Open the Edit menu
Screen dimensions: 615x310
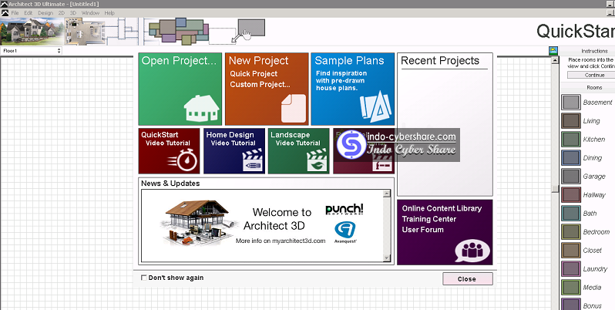tap(29, 13)
